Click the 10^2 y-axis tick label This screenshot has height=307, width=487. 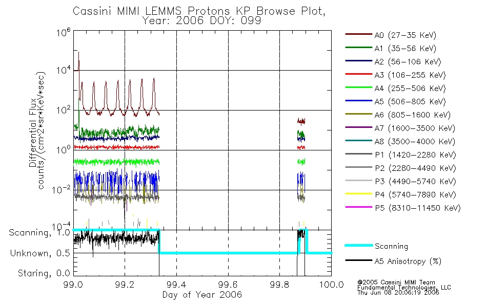pos(64,110)
